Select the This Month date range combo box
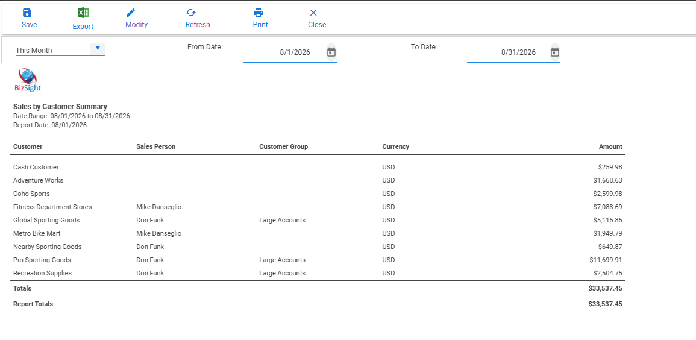The width and height of the screenshot is (696, 340). (60, 49)
